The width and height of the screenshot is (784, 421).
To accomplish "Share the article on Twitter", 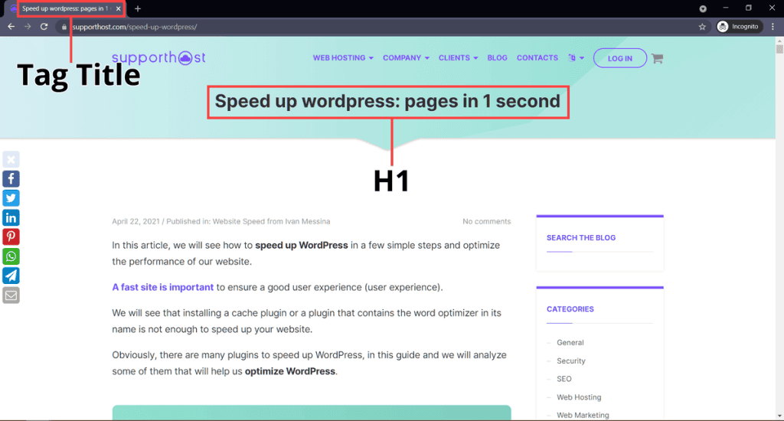I will 11,198.
